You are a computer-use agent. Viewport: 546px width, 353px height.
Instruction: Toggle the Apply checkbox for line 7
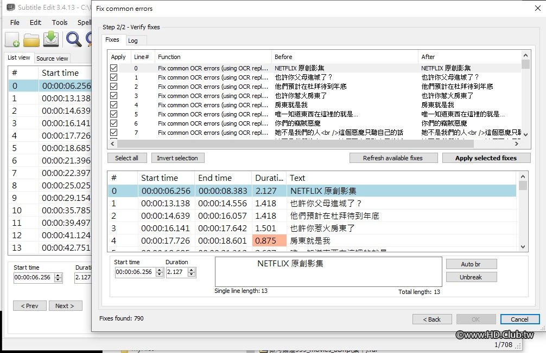point(114,132)
